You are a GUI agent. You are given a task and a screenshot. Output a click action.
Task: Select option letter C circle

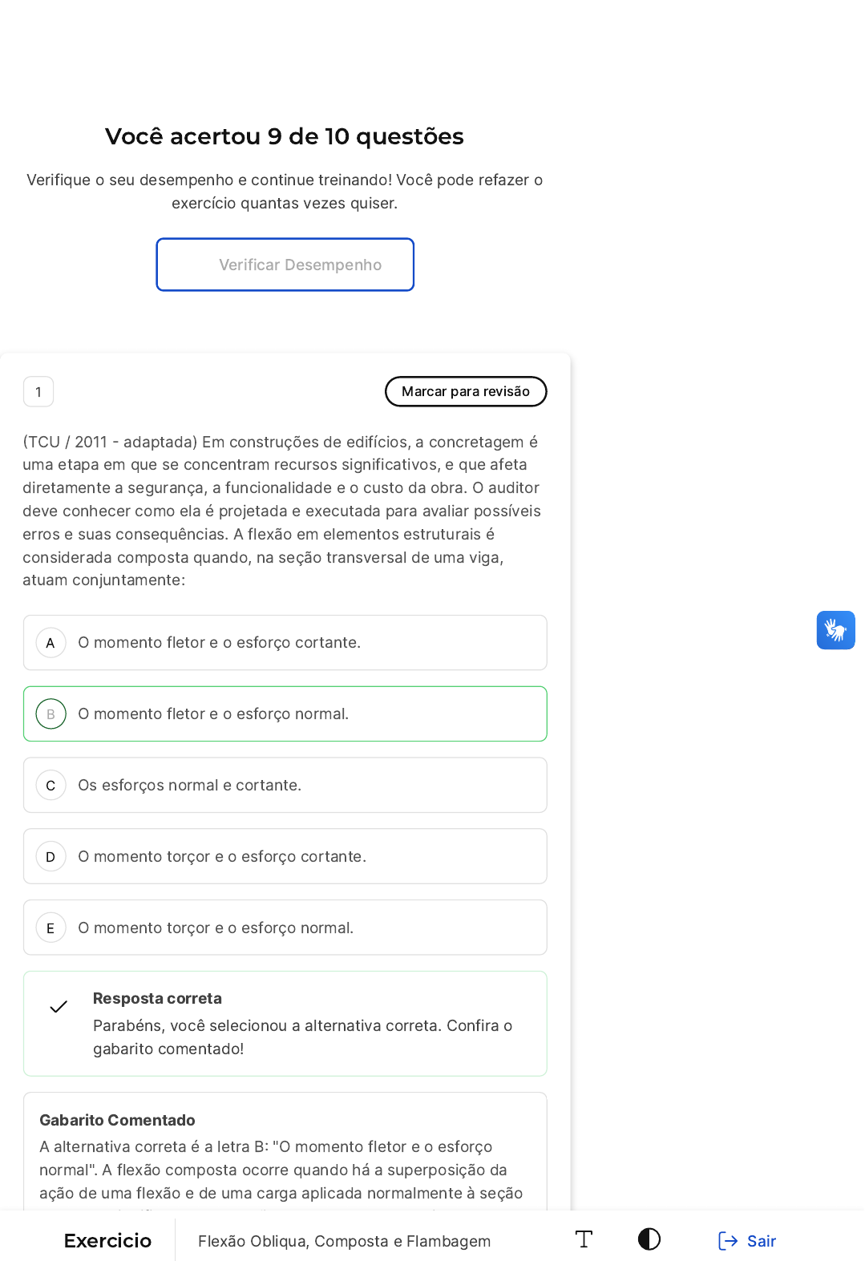point(51,786)
